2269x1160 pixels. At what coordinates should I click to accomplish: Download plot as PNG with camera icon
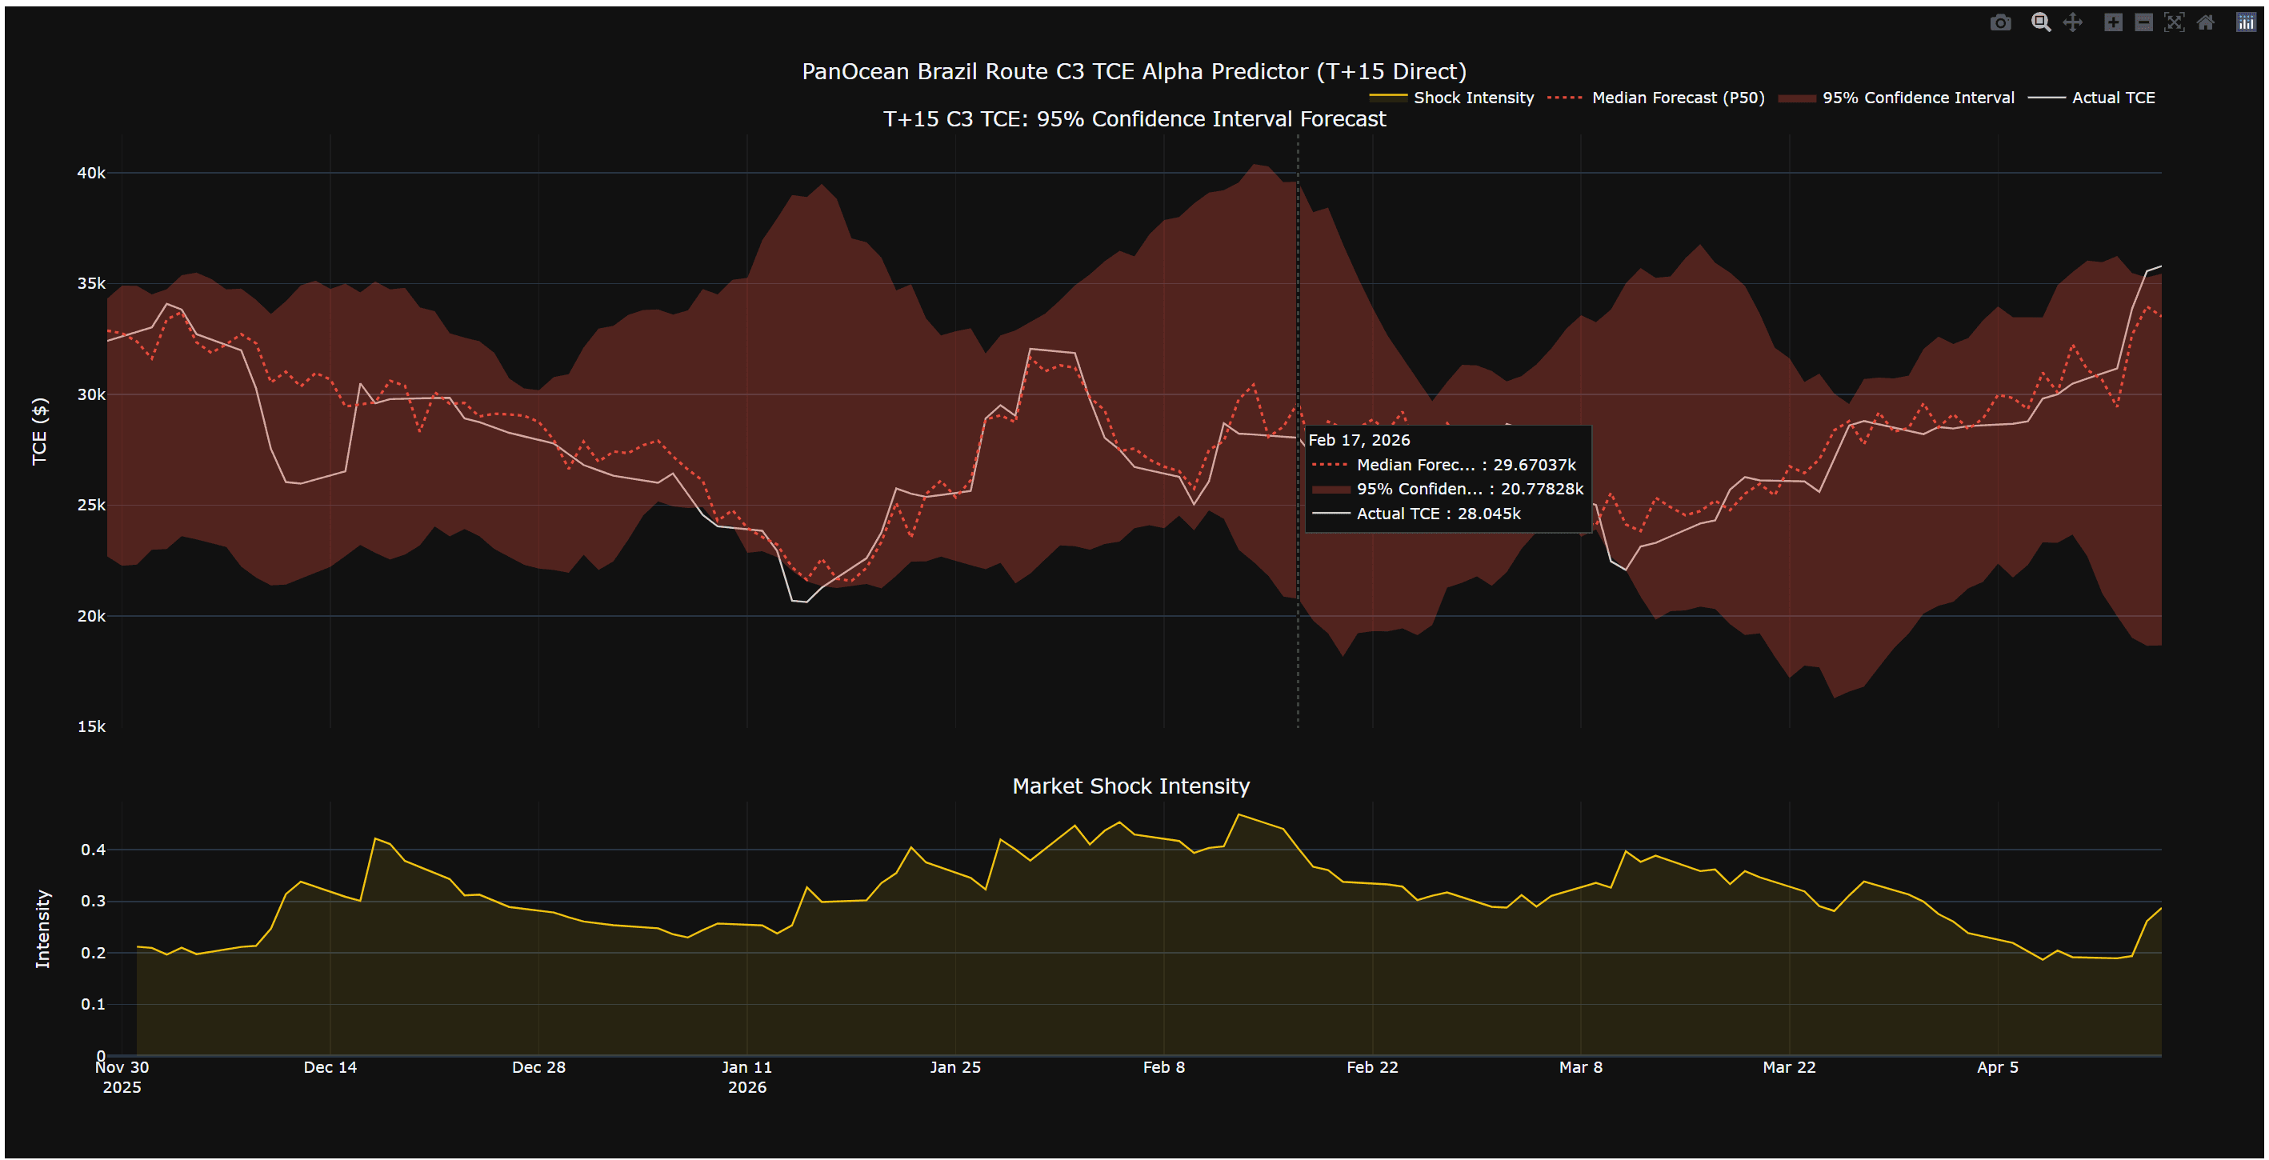[x=2000, y=23]
